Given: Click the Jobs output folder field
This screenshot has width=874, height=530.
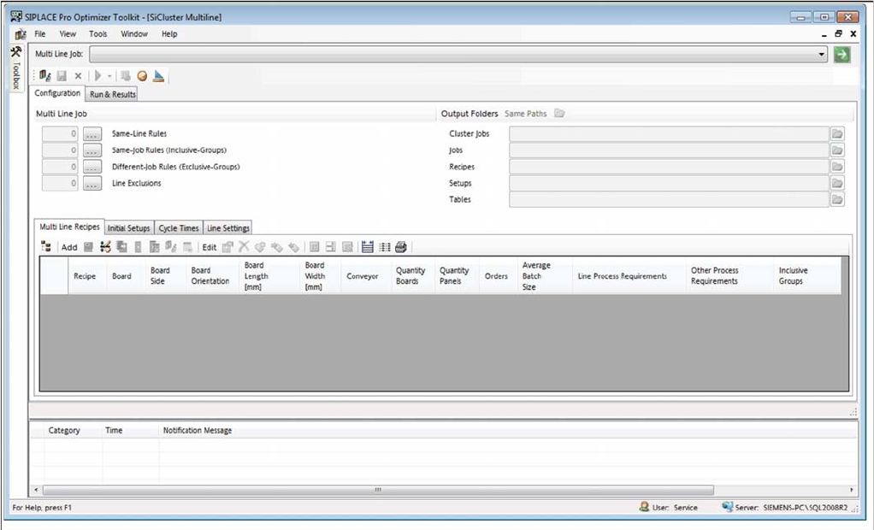Looking at the screenshot, I should (x=669, y=150).
